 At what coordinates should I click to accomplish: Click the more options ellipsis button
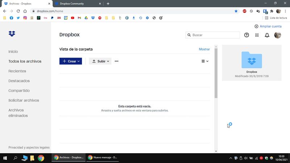(x=116, y=61)
